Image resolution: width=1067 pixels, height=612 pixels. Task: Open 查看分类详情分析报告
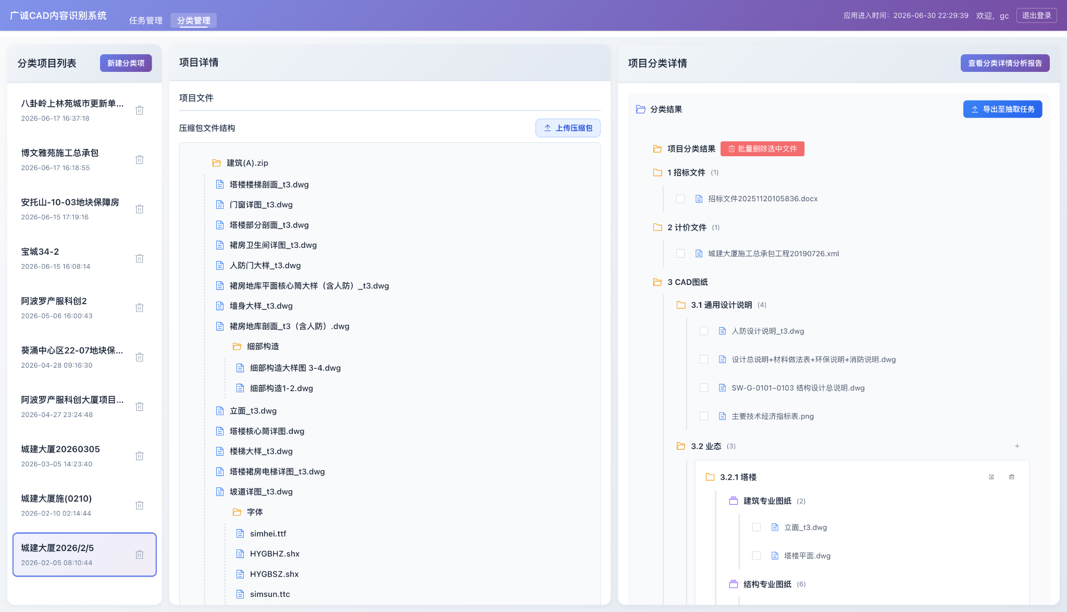tap(1005, 63)
